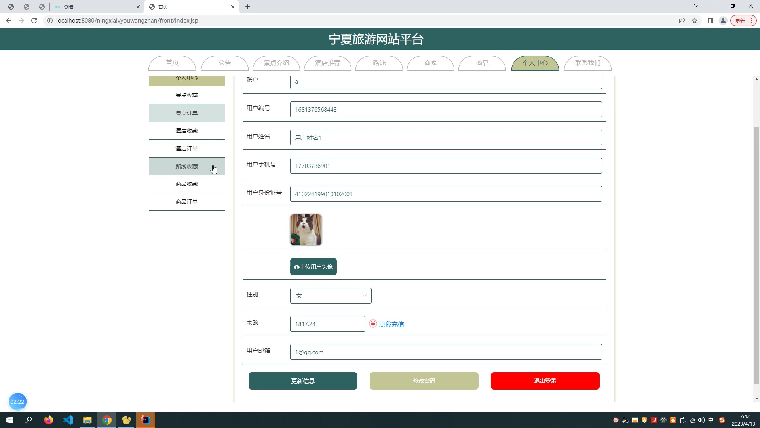Image resolution: width=760 pixels, height=428 pixels.
Task: Click the yuan recharge icon
Action: pyautogui.click(x=373, y=324)
